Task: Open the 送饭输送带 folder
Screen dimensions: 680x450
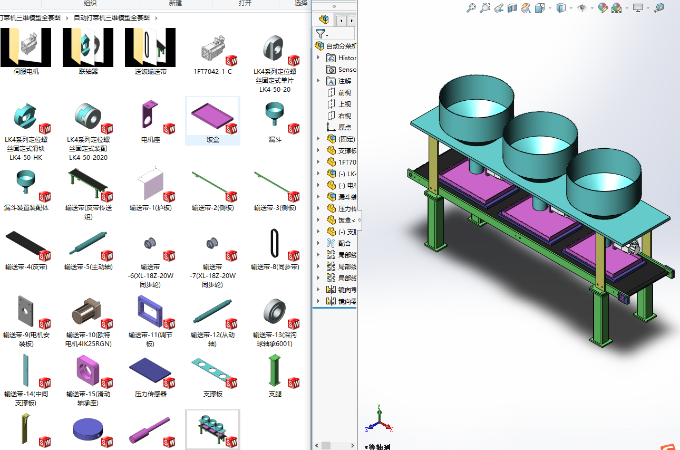Action: [150, 52]
